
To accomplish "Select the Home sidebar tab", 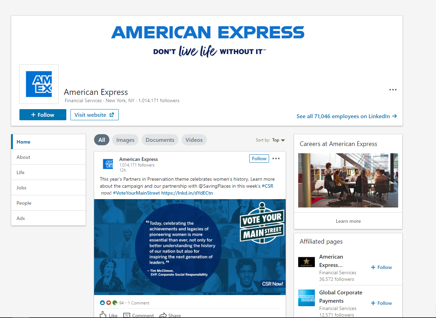I will pos(49,142).
